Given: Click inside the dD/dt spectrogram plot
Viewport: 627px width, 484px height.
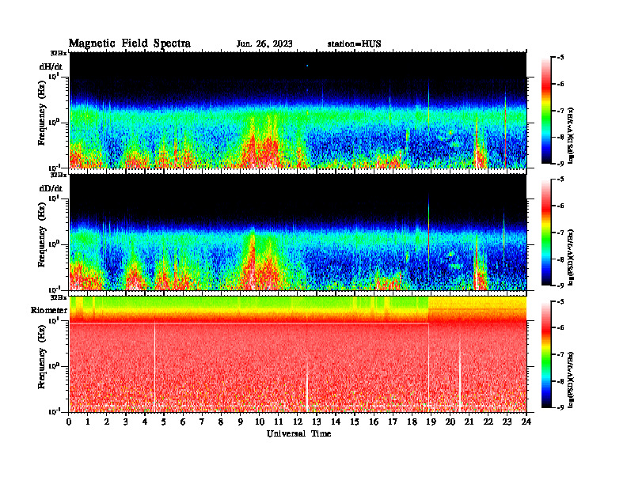Looking at the screenshot, I should 298,233.
